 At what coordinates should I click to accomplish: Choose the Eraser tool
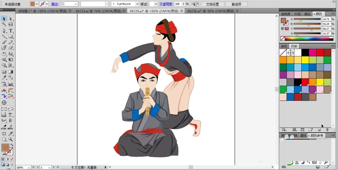click(x=10, y=48)
